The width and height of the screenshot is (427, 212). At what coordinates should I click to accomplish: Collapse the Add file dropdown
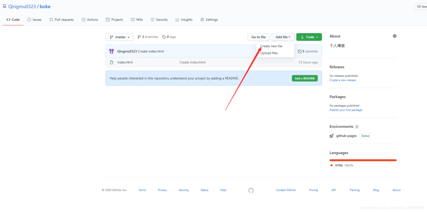click(283, 37)
